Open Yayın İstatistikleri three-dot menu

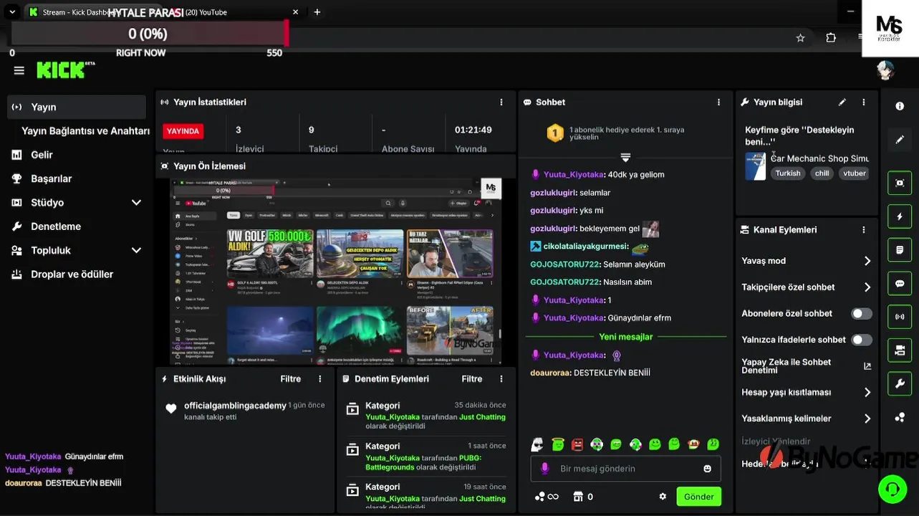(501, 102)
